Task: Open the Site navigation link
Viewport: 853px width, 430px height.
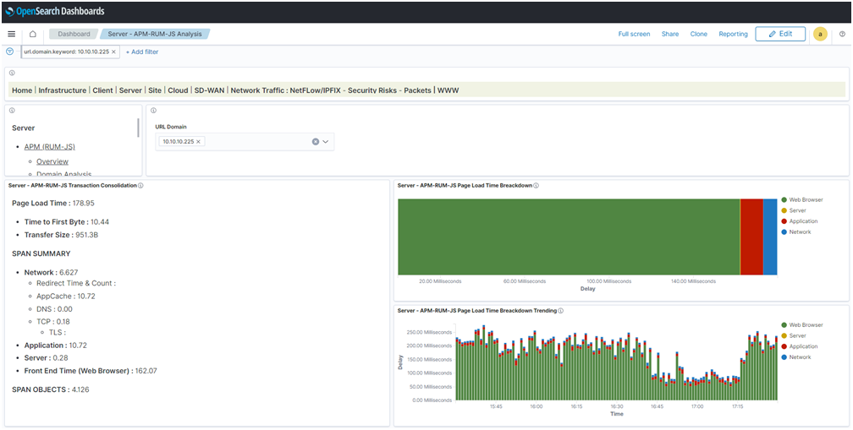Action: [x=155, y=90]
